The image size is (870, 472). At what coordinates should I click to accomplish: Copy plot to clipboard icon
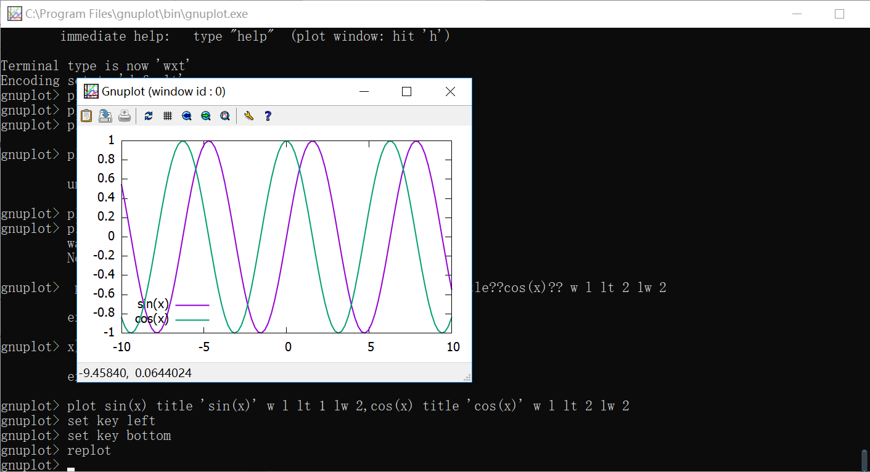(x=86, y=115)
